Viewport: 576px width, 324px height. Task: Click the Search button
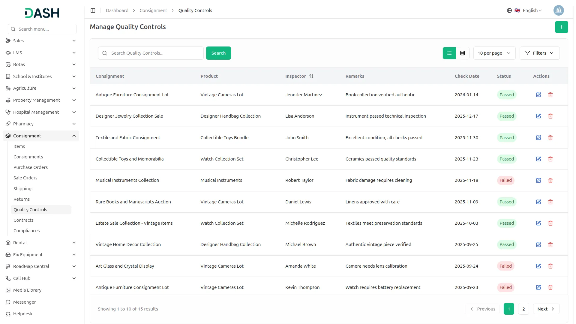(218, 53)
